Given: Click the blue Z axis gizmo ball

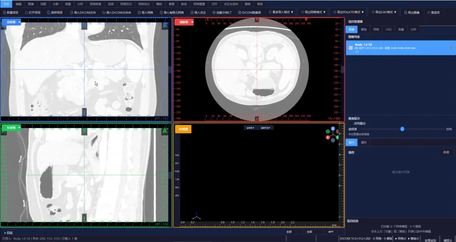Looking at the screenshot, I should [333, 129].
